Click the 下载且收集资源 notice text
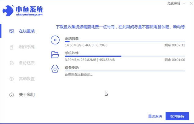Screen dimensions: 194x124 coord(120,27)
